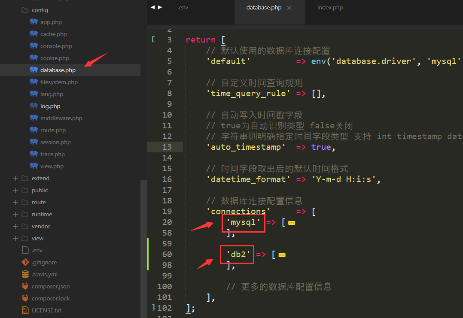The image size is (463, 318).
Task: Switch to the database.php tab
Action: (264, 8)
